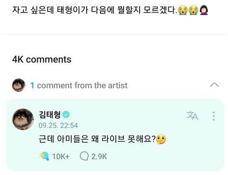This screenshot has height=175, width=228.
Task: Click the thinking face emoji in the comment
Action: (161, 139)
